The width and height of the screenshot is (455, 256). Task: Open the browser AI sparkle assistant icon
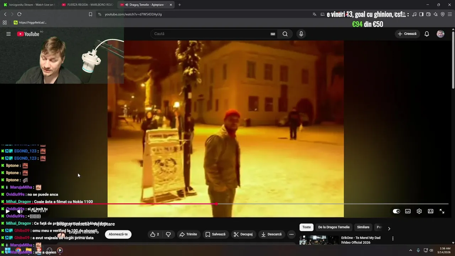coord(435,14)
